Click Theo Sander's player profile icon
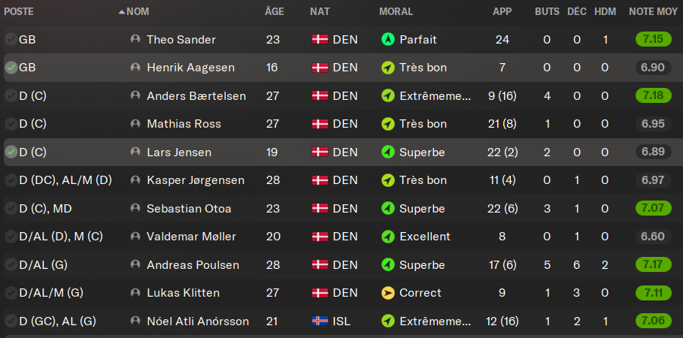The width and height of the screenshot is (683, 338). point(135,39)
